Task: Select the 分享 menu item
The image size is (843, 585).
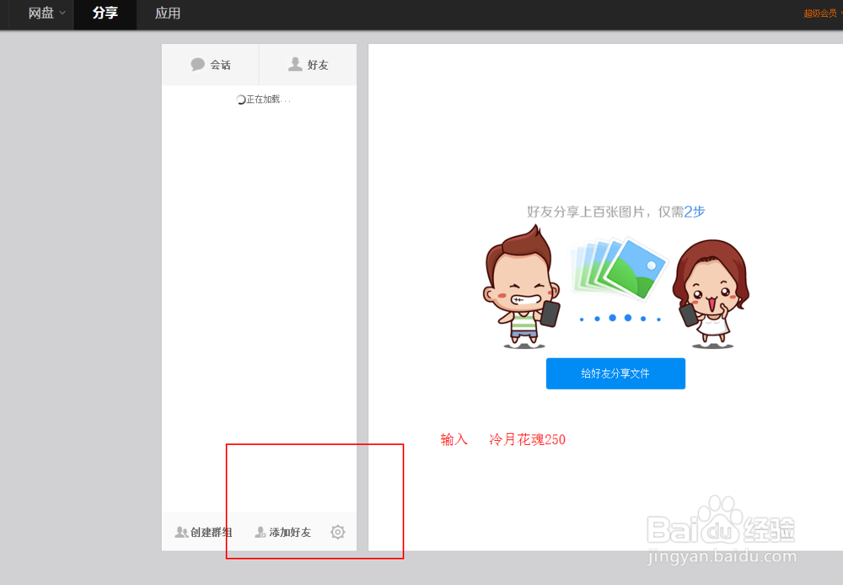Action: (105, 14)
